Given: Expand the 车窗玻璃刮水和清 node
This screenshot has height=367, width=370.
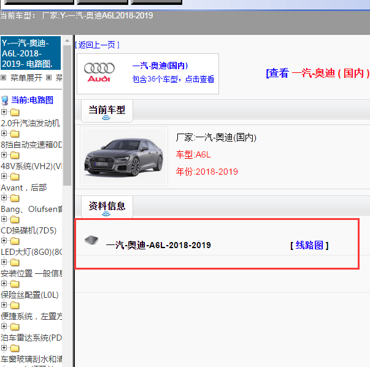Looking at the screenshot, I should point(4,347).
